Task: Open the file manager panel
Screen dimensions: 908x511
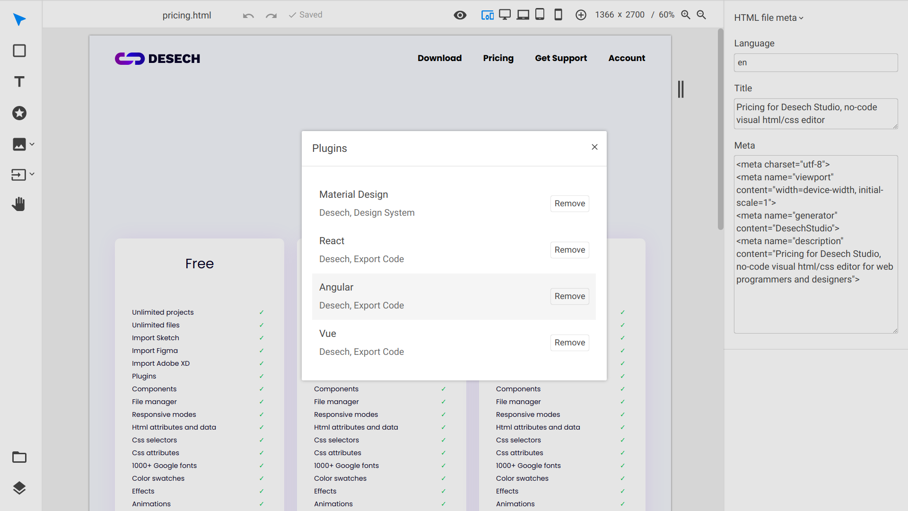Action: coord(19,457)
